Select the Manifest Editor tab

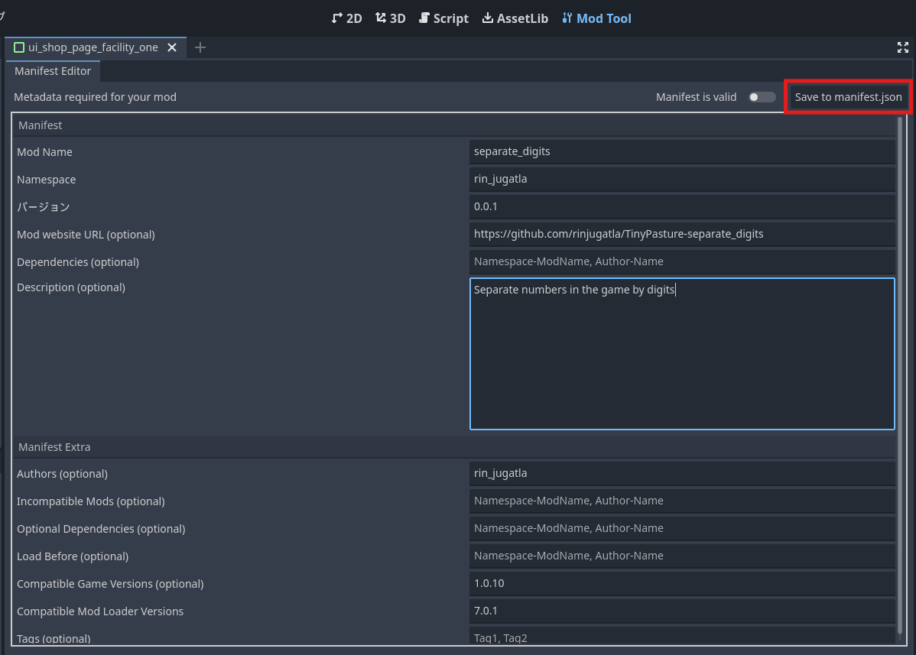pyautogui.click(x=53, y=70)
